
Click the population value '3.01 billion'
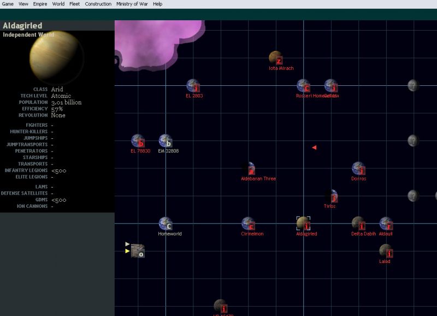click(66, 102)
